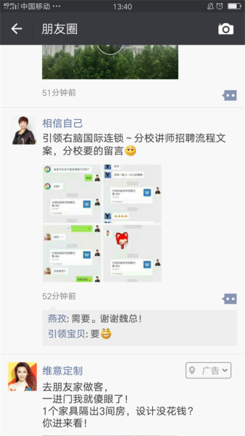
Task: View top-left chat screenshot image
Action: (72, 194)
